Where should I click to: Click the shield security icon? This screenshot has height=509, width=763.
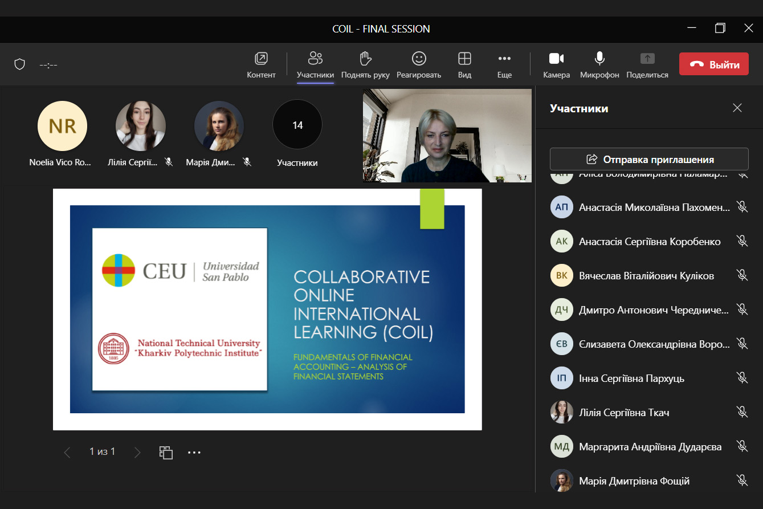click(20, 64)
